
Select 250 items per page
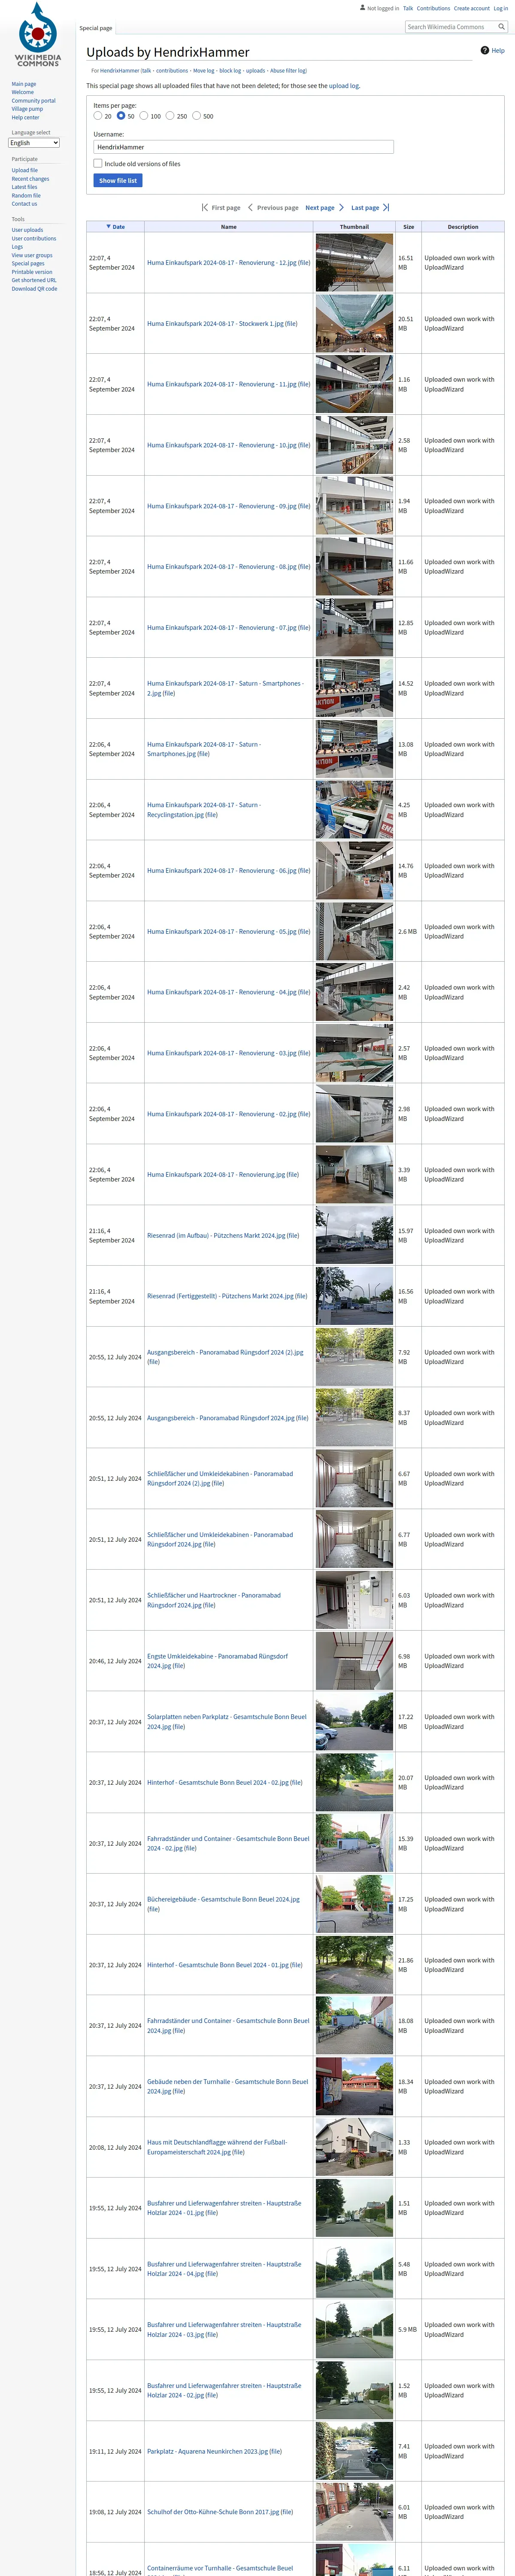[170, 116]
